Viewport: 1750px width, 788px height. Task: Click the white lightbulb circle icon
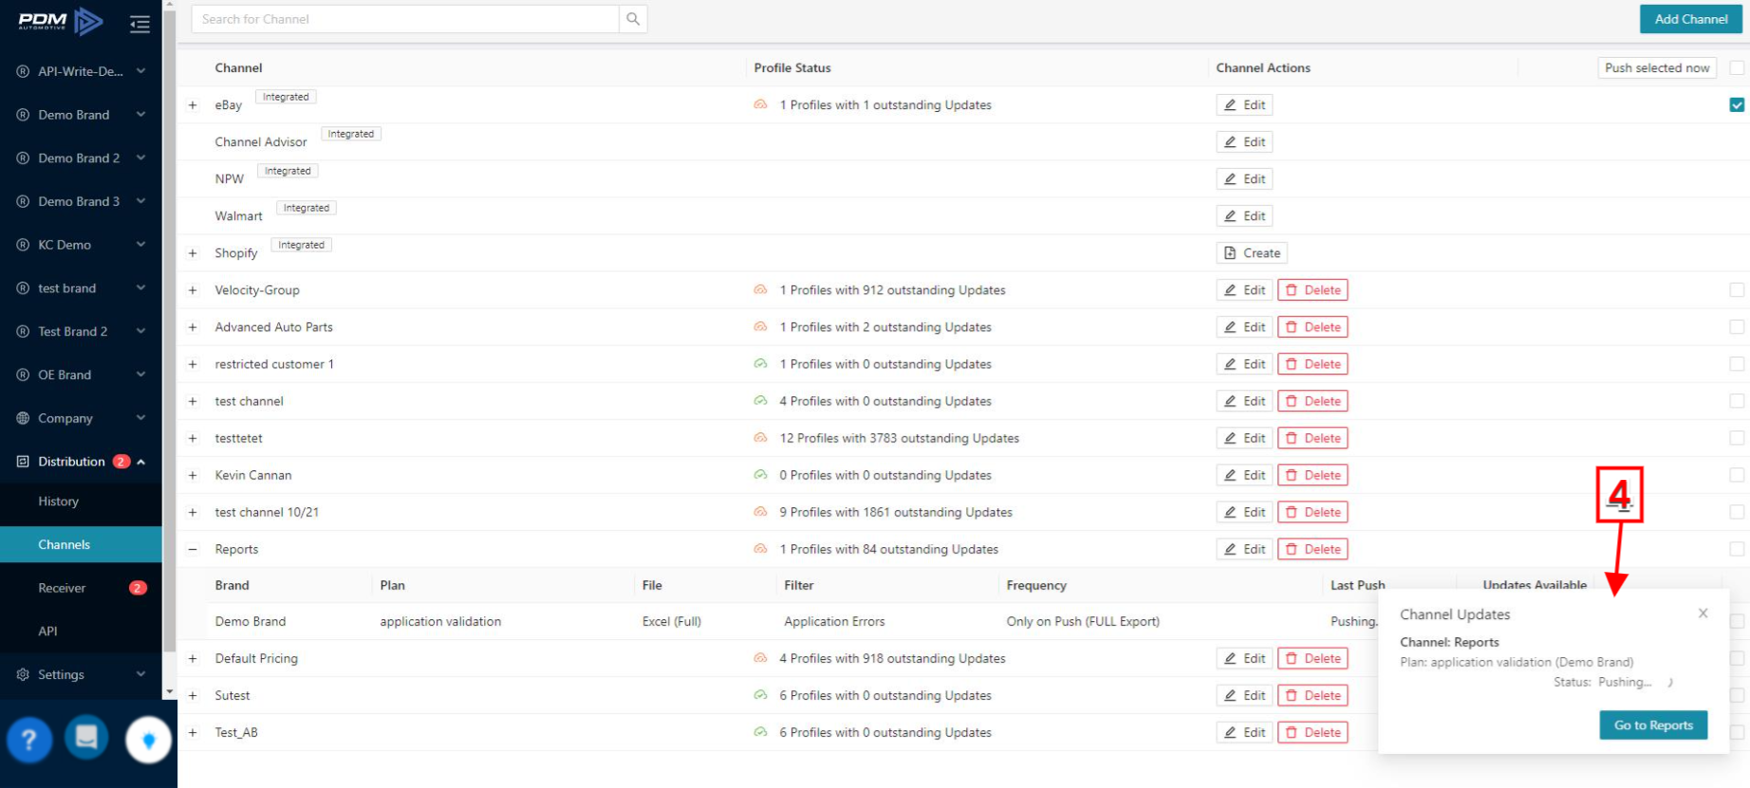[148, 741]
